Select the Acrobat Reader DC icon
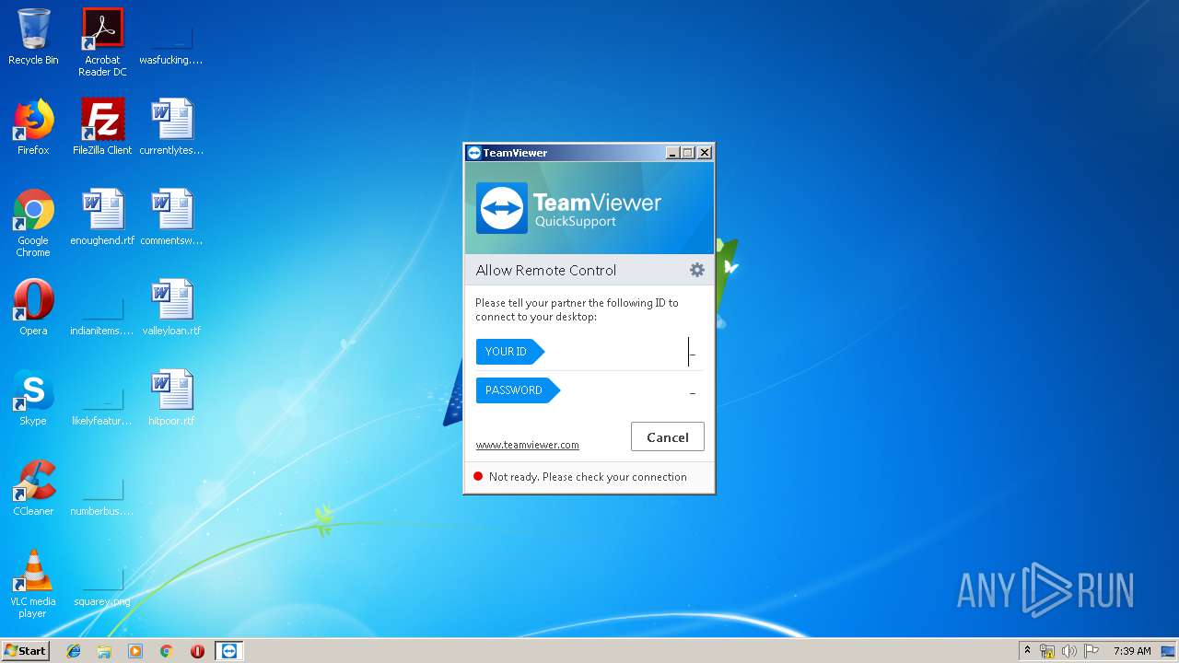 pos(102,42)
